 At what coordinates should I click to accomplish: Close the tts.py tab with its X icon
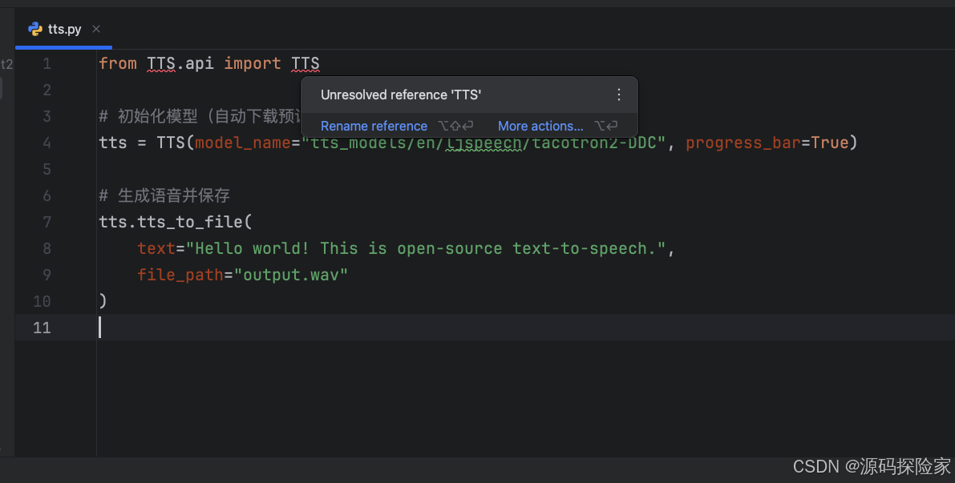[95, 29]
